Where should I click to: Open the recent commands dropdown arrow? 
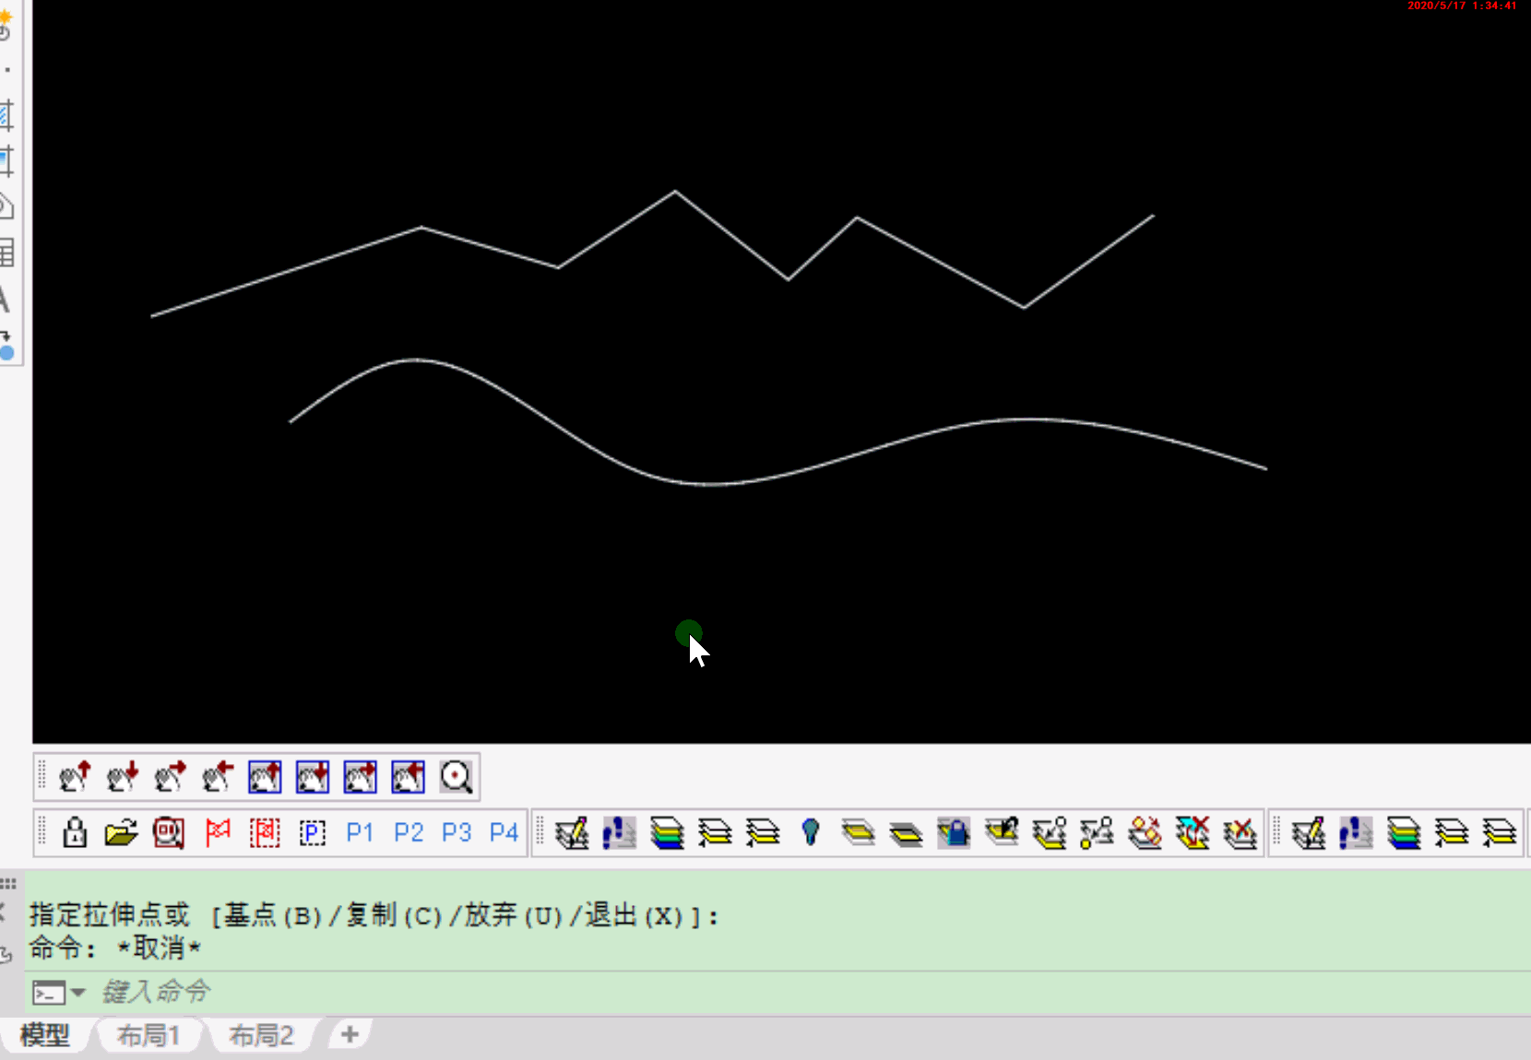[x=78, y=993]
